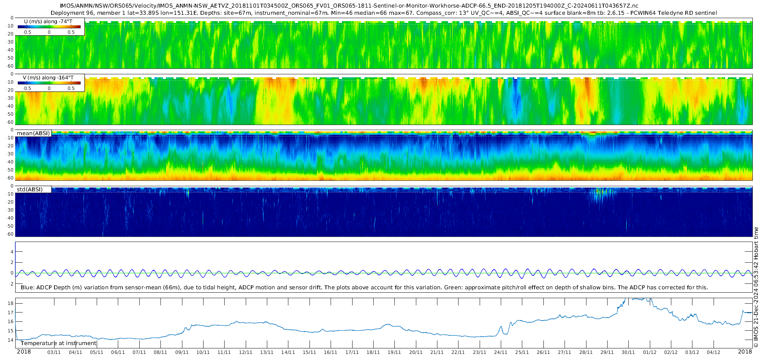Select the 30/11 date tick label
This screenshot has height=359, width=760.
pos(628,352)
